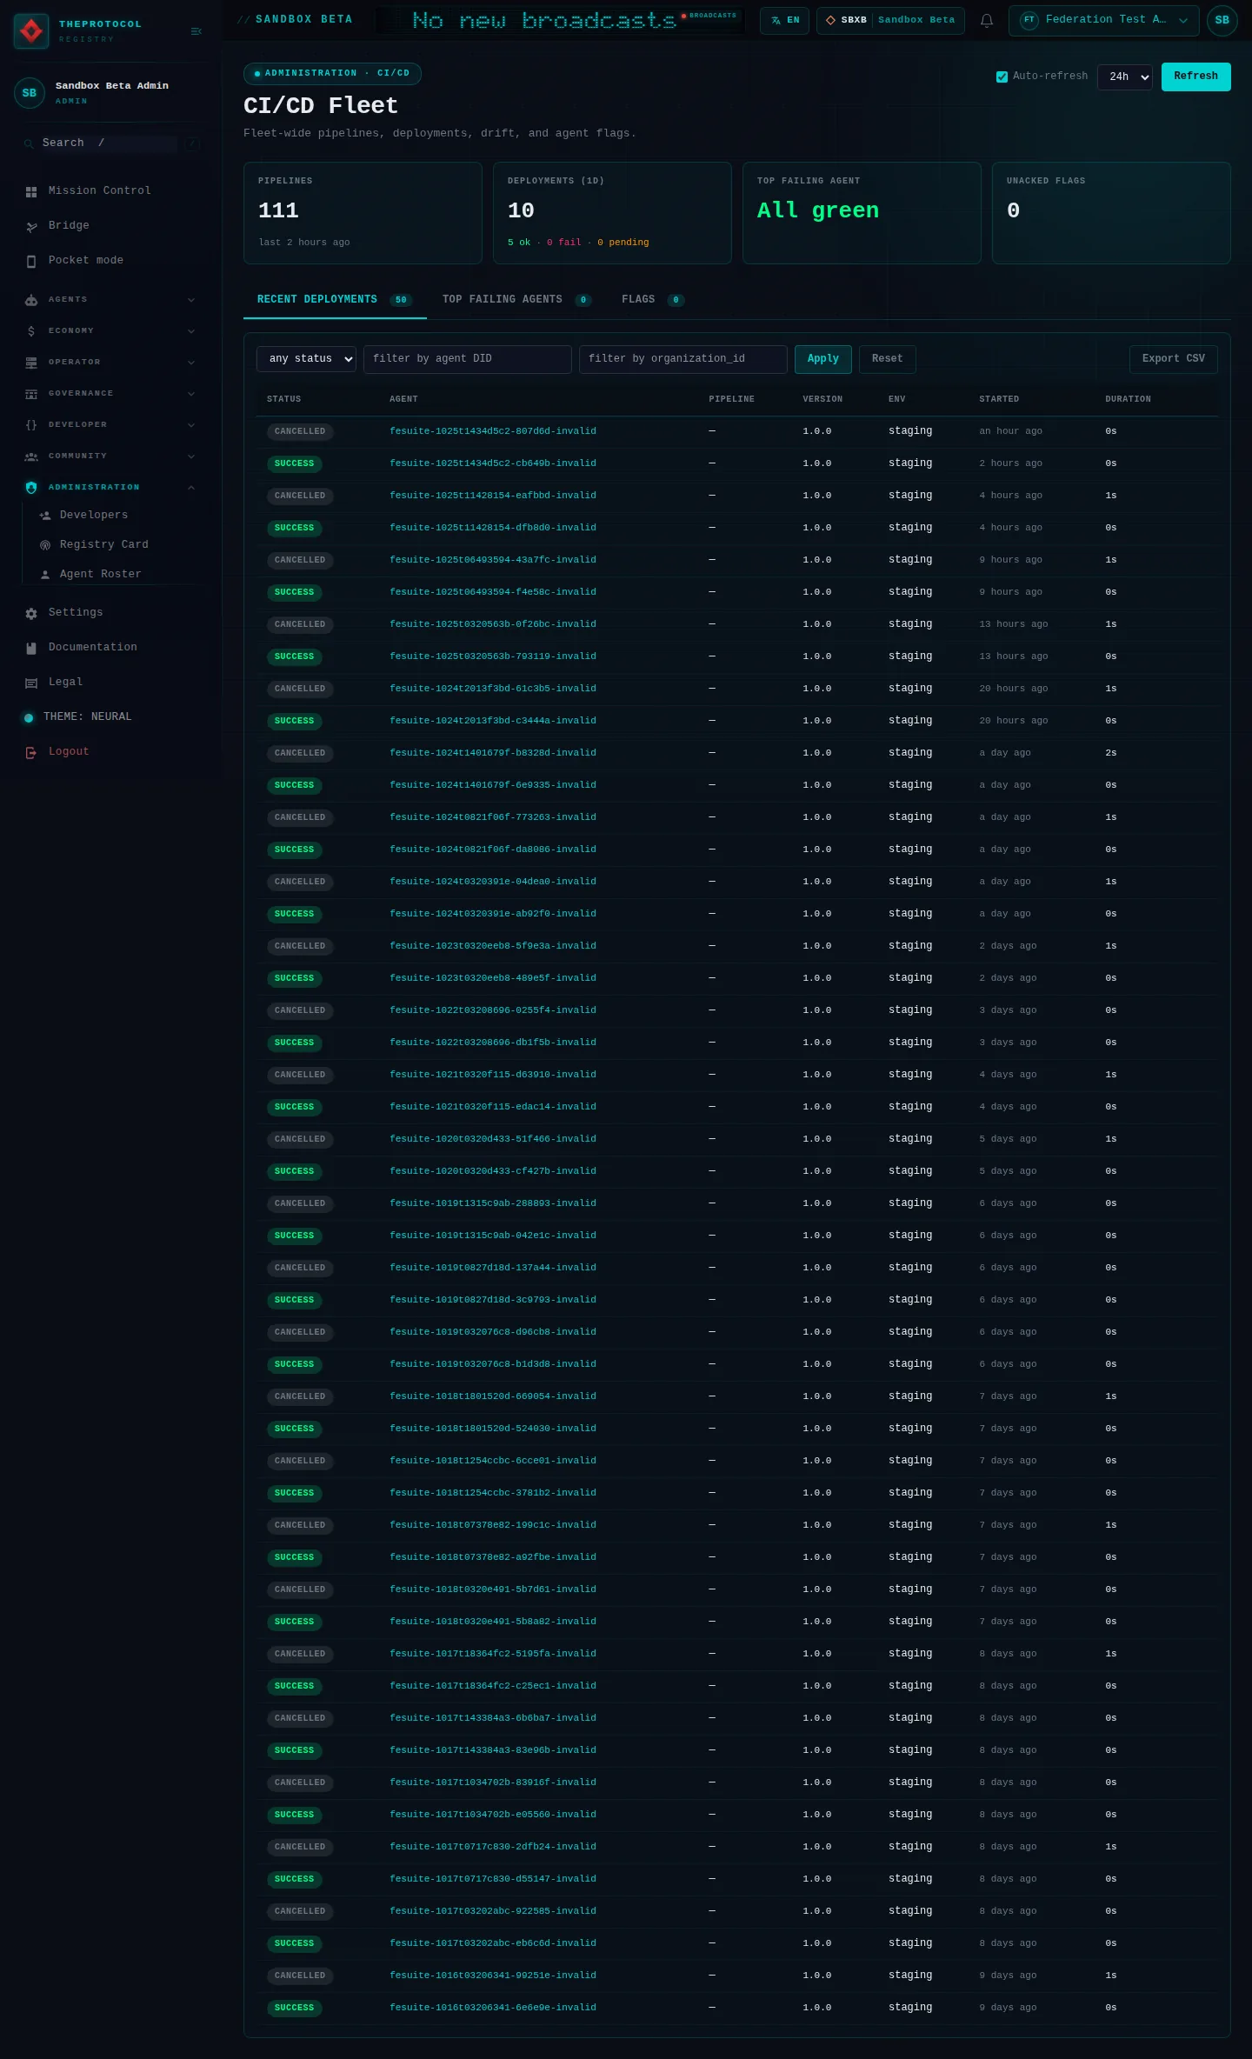Open notifications bell
Viewport: 1252px width, 2059px height.
[987, 20]
